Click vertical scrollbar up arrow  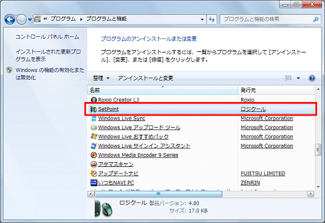(318, 89)
